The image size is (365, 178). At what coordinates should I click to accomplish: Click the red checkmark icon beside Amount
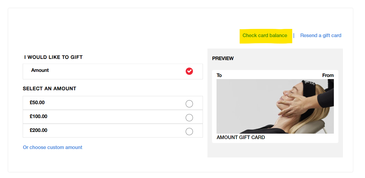[189, 71]
